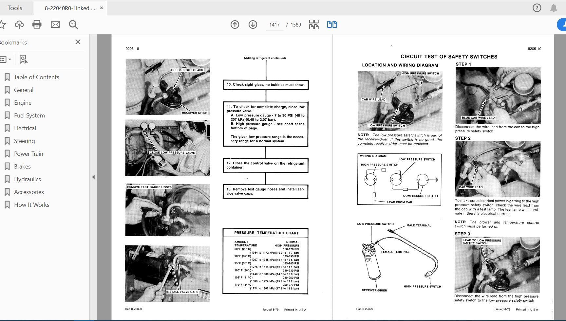Go to previous page arrow
Viewport: 566px width, 321px height.
coord(235,25)
